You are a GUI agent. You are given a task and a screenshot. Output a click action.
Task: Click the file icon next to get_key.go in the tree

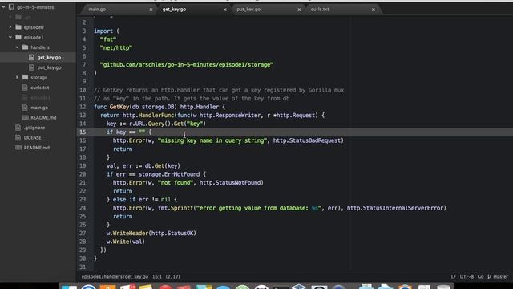31,57
